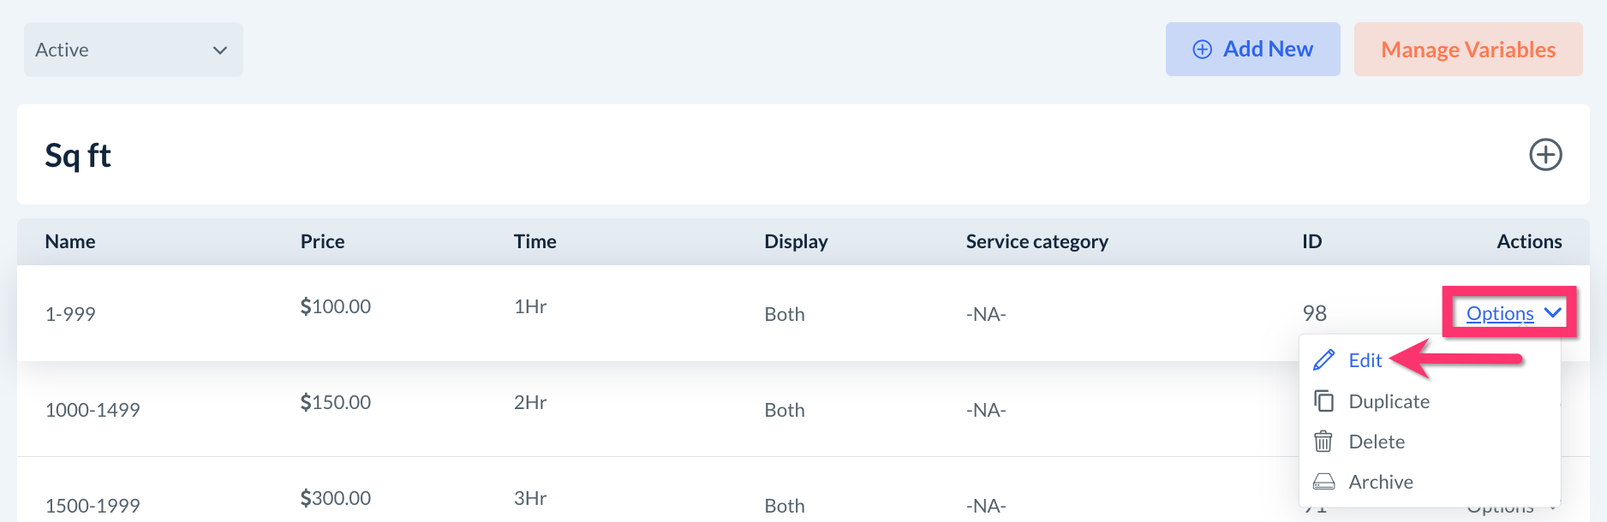Select Duplicate in the options menu
The width and height of the screenshot is (1607, 522).
(x=1389, y=401)
